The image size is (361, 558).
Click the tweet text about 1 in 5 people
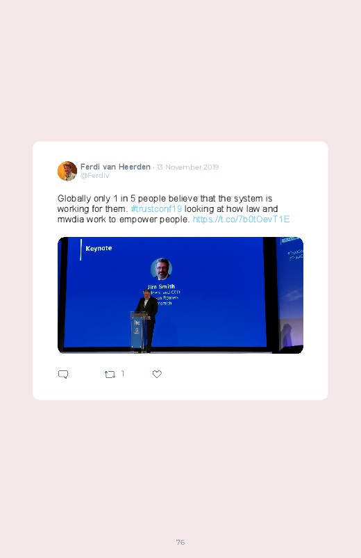[x=174, y=209]
